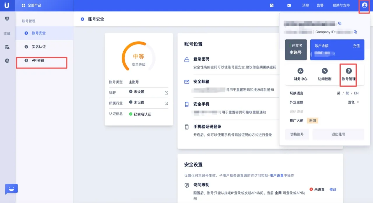Click 修改 for 访问限制

(x=333, y=190)
